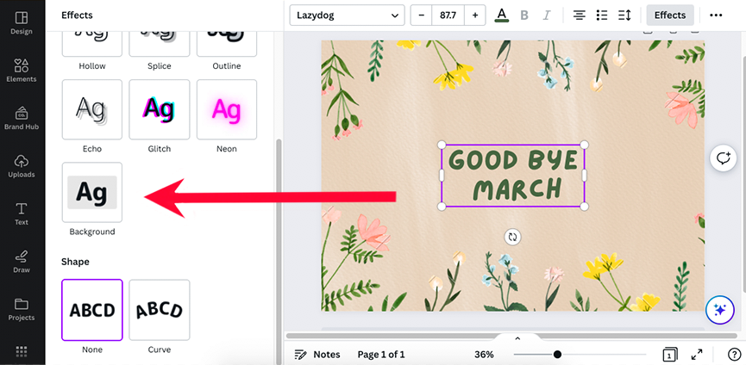746x365 pixels.
Task: Click the Effects toolbar button
Action: tap(670, 15)
